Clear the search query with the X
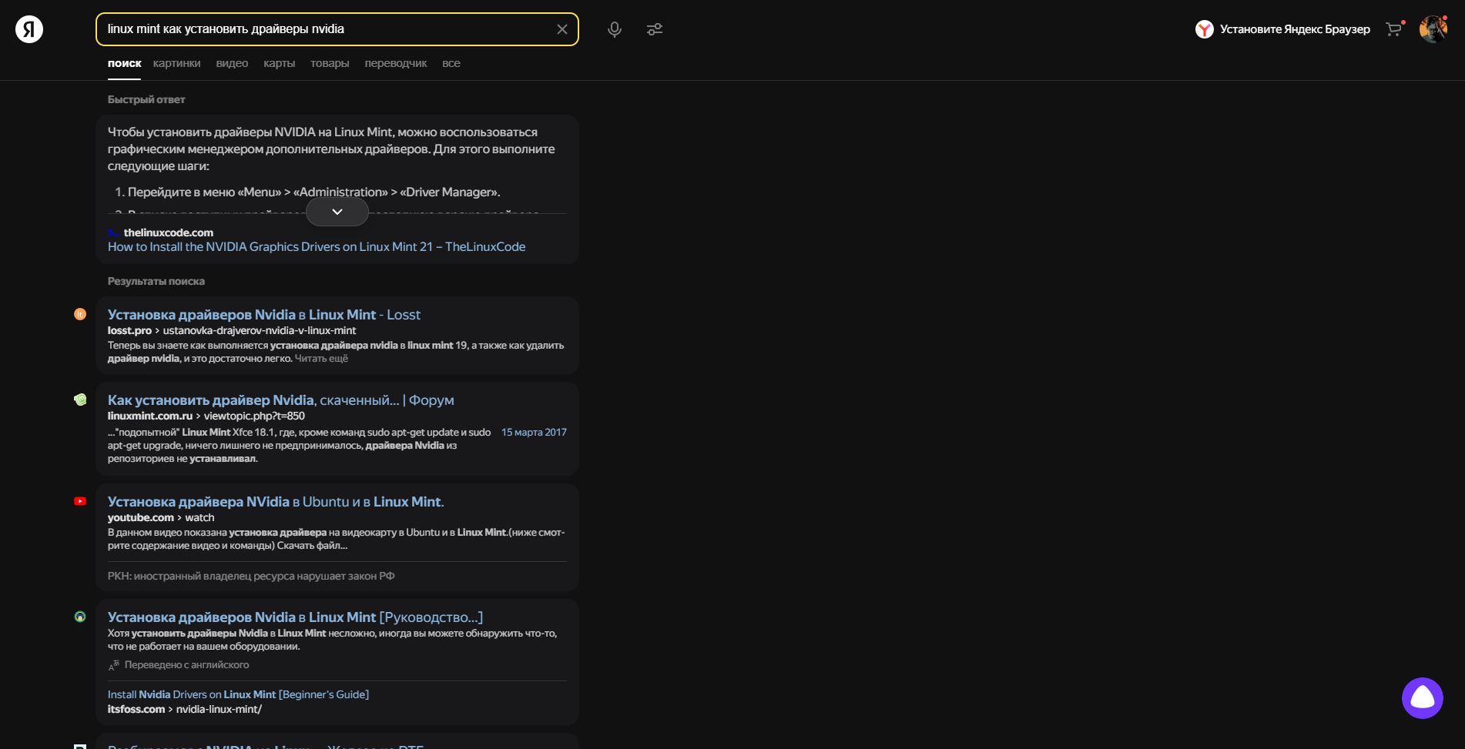Image resolution: width=1465 pixels, height=749 pixels. pyautogui.click(x=562, y=28)
